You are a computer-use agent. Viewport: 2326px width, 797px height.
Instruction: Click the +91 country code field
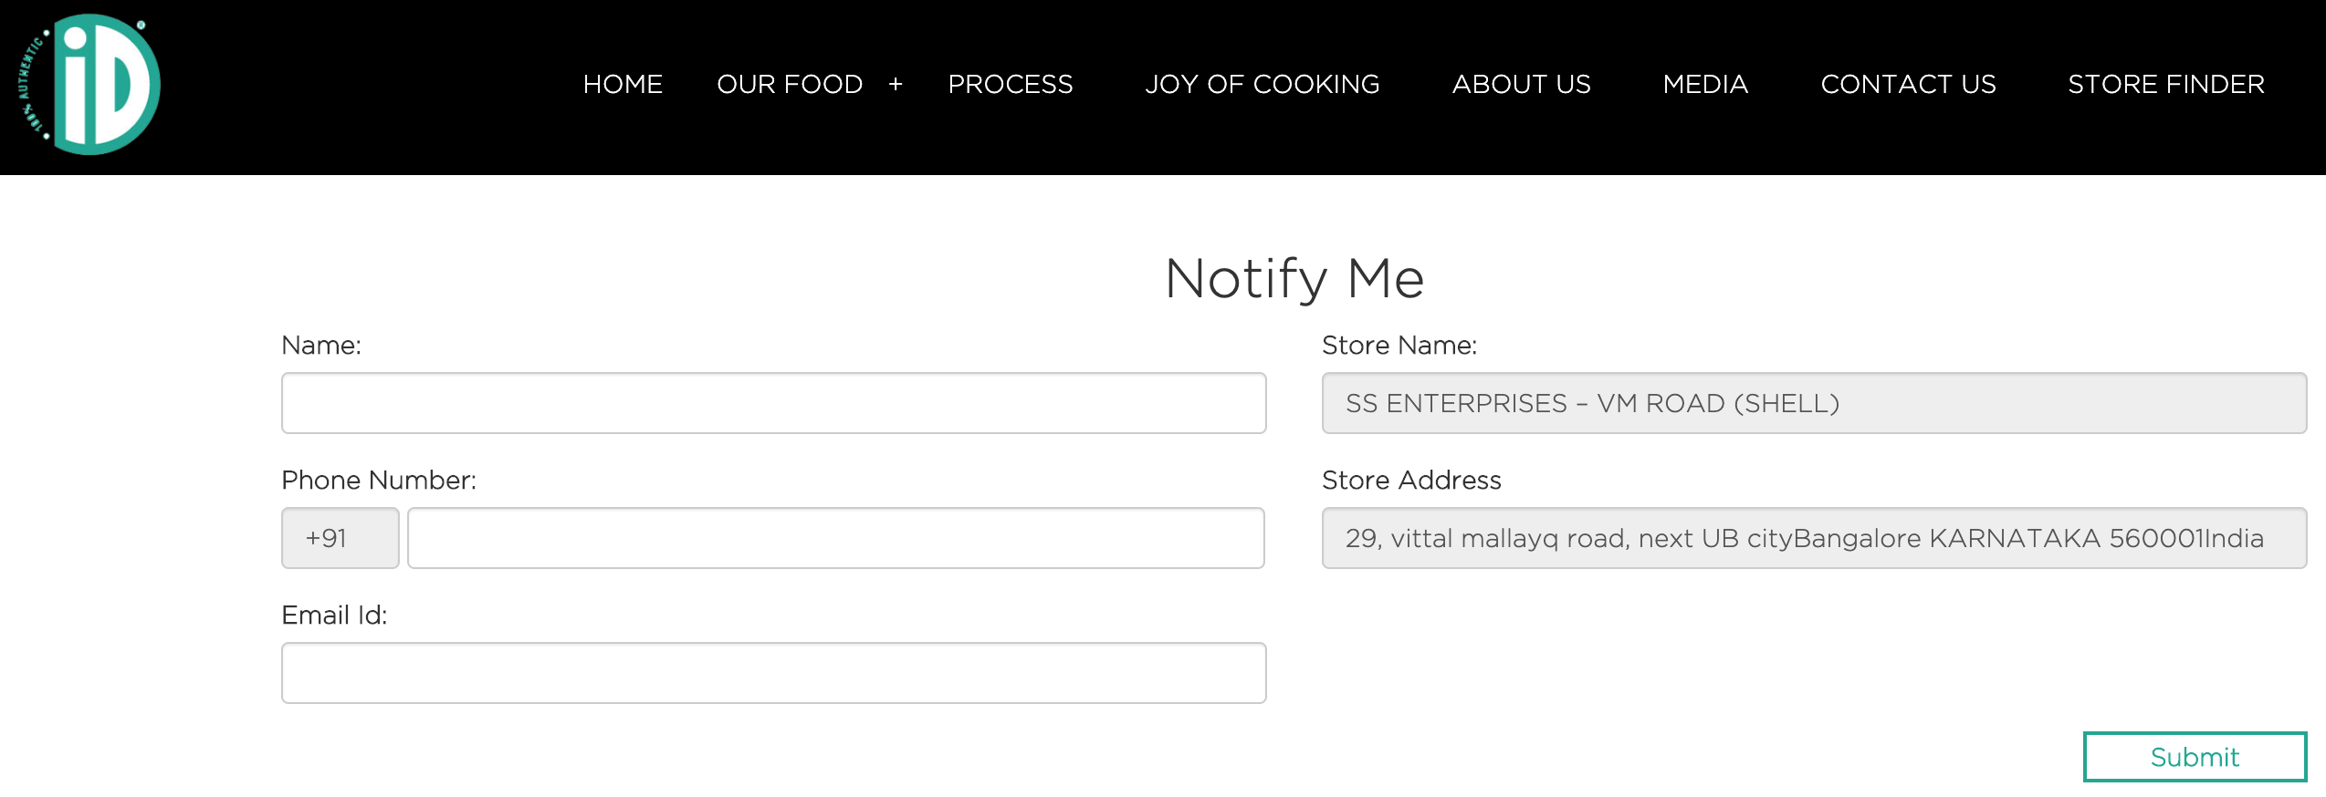pyautogui.click(x=340, y=538)
